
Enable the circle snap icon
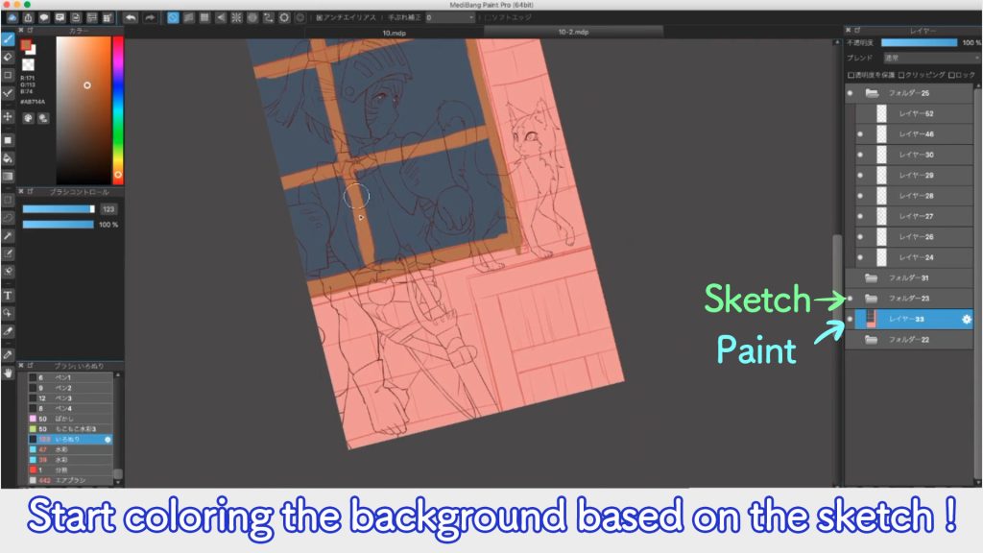[252, 17]
